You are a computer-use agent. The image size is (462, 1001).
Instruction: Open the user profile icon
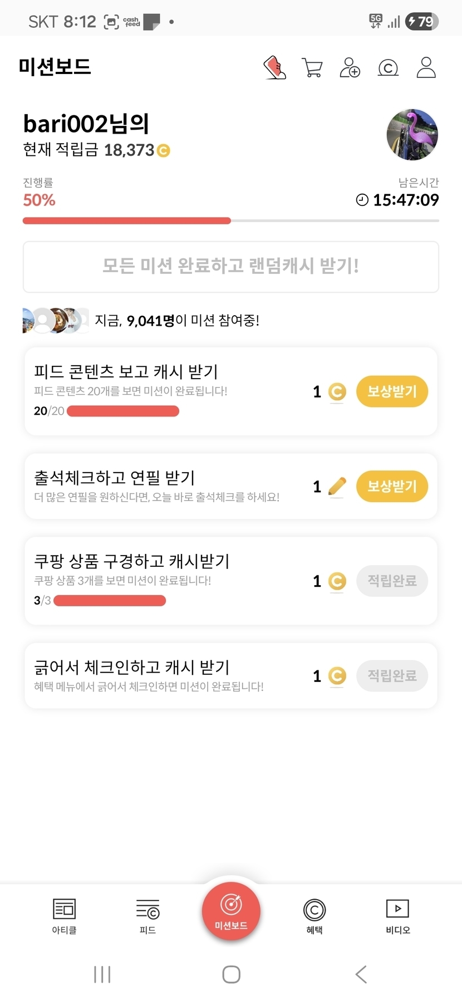pyautogui.click(x=426, y=68)
